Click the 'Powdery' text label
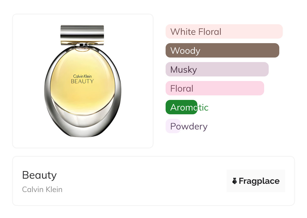 click(189, 126)
